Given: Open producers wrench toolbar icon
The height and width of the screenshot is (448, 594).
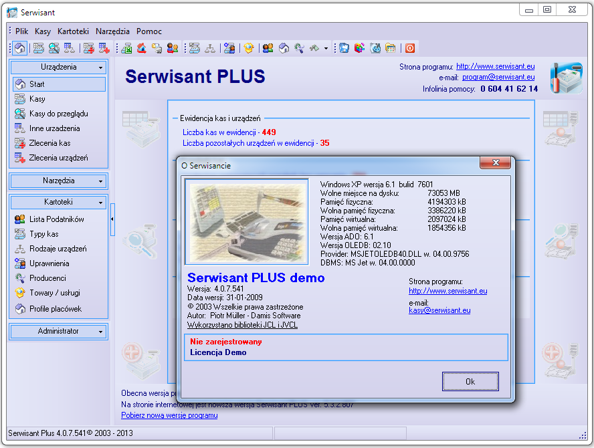Looking at the screenshot, I should coord(299,48).
